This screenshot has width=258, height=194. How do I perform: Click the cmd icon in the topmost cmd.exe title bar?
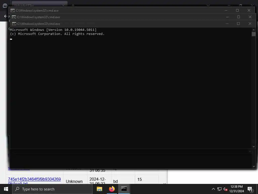13,11
